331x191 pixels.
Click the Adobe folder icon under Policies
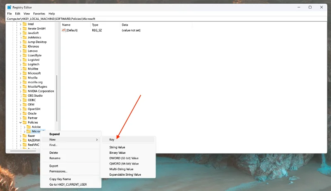[x=29, y=127]
